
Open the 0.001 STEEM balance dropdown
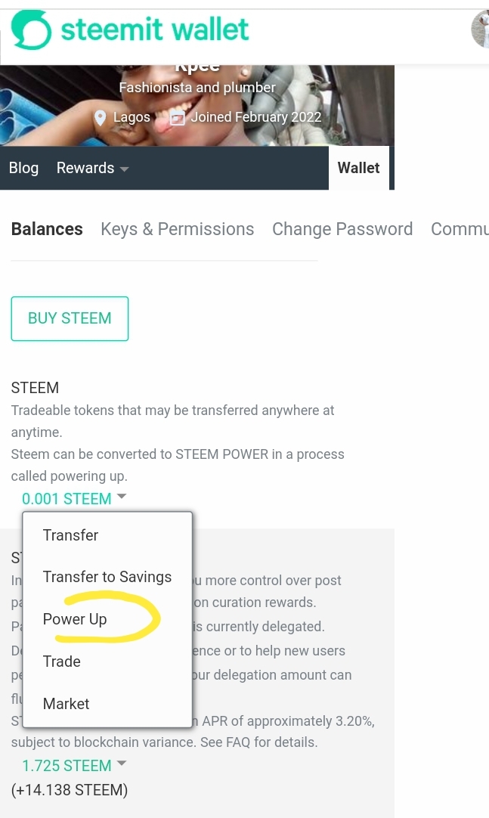pyautogui.click(x=74, y=499)
